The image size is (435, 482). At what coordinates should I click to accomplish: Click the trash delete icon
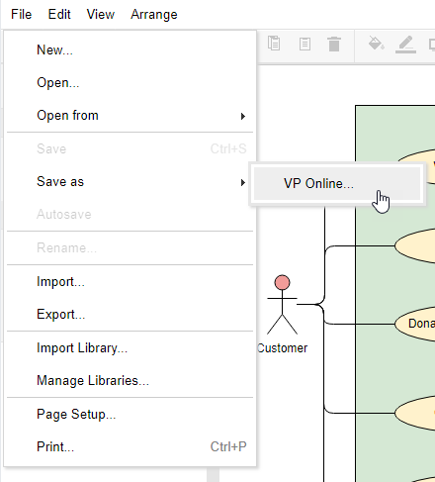coord(334,44)
